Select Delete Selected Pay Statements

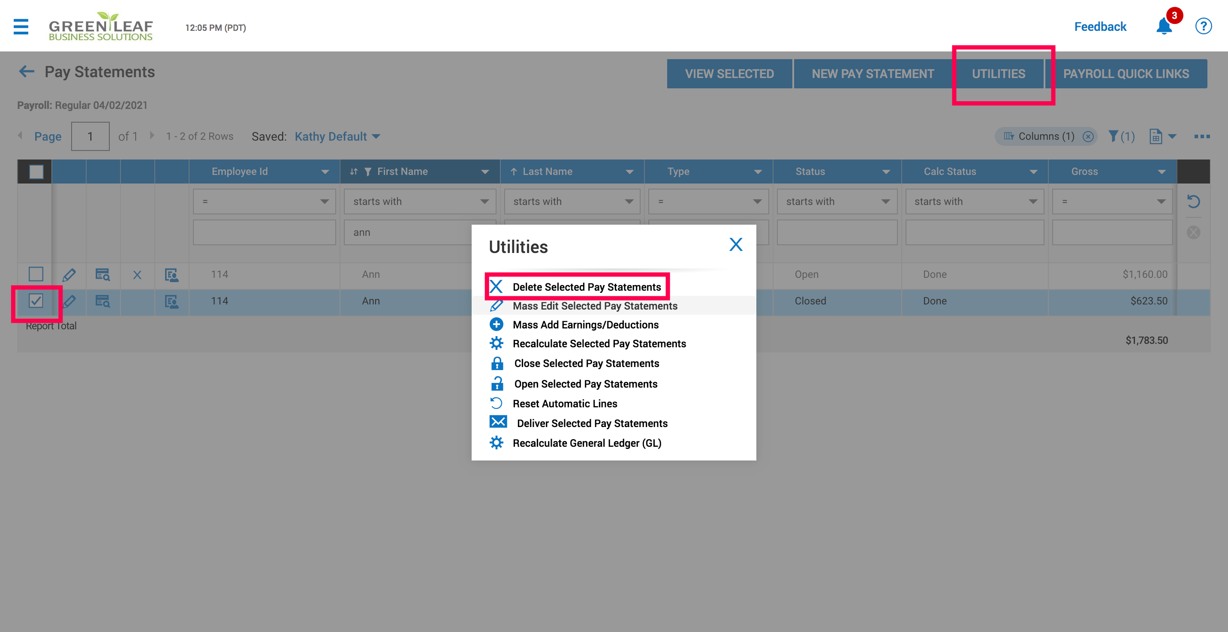[587, 287]
